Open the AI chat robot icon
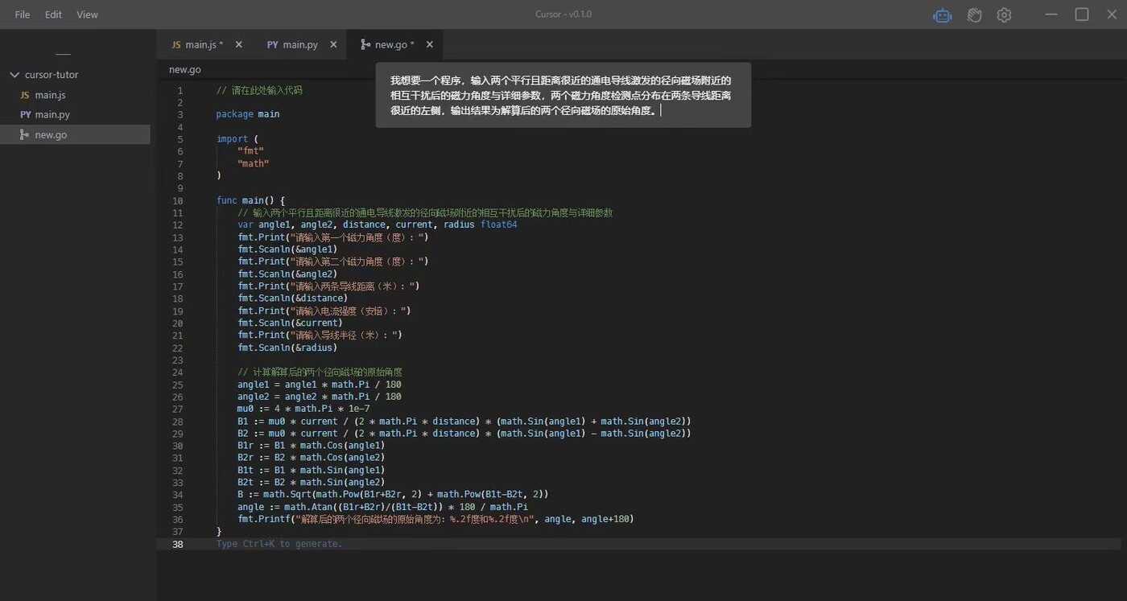 (943, 14)
